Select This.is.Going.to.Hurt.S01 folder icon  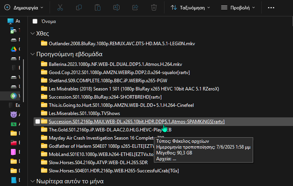click(44, 105)
